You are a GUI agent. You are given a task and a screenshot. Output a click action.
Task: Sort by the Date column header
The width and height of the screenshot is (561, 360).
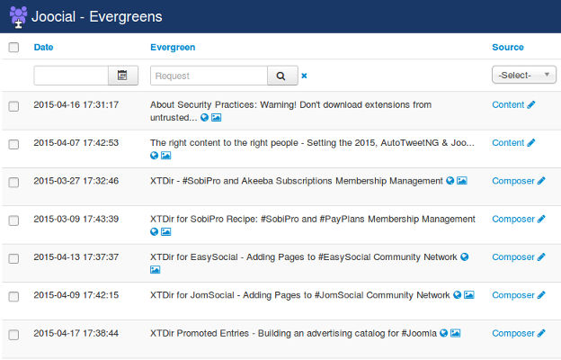point(43,48)
